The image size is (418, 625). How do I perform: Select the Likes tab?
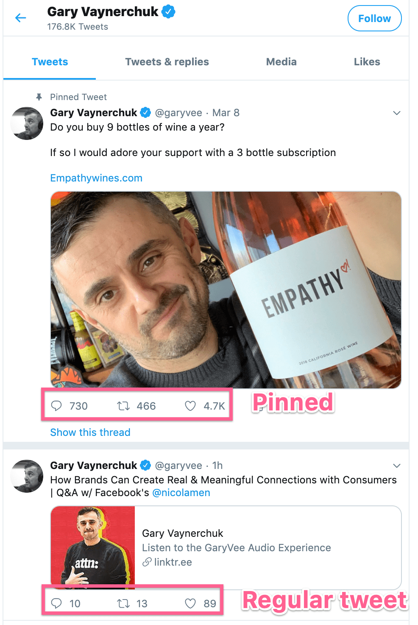click(x=367, y=62)
